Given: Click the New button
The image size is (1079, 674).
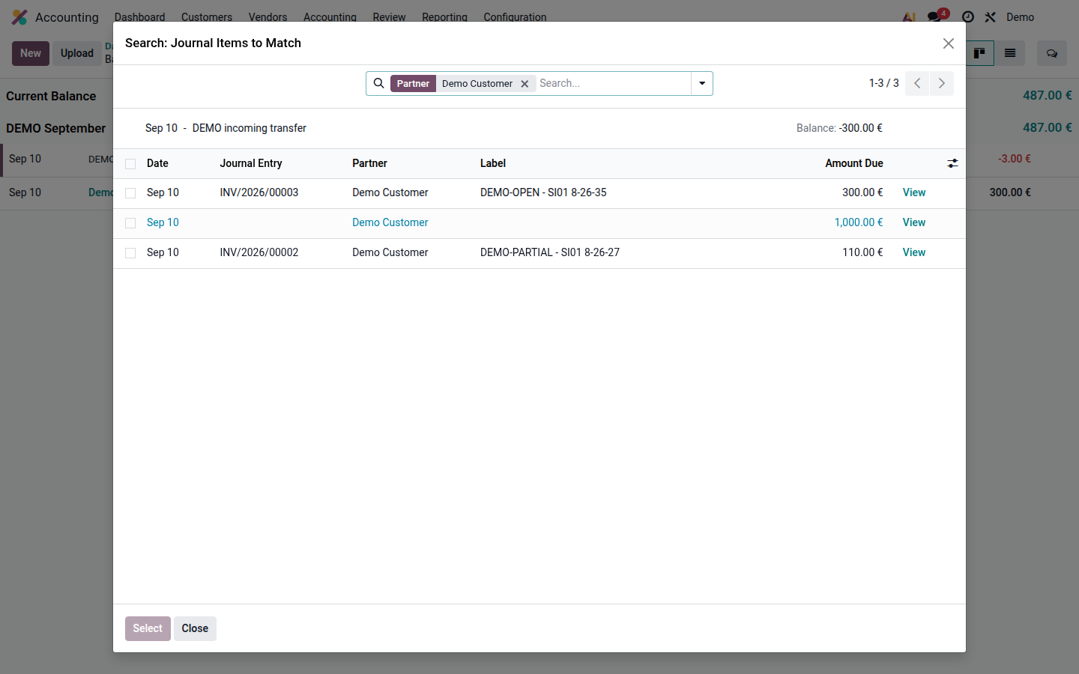Looking at the screenshot, I should pyautogui.click(x=31, y=53).
